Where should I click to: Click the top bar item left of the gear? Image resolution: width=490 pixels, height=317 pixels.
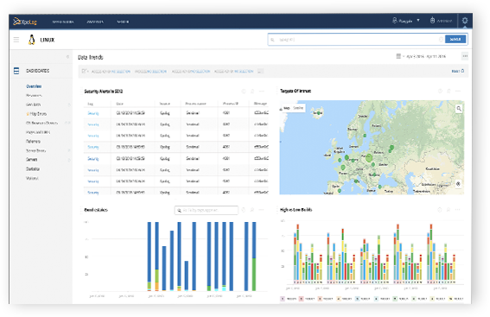tap(442, 21)
